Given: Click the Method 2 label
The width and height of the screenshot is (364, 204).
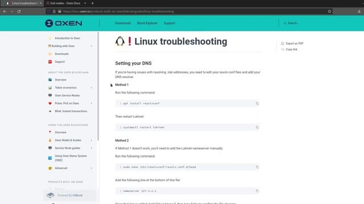Looking at the screenshot, I should 122,141.
